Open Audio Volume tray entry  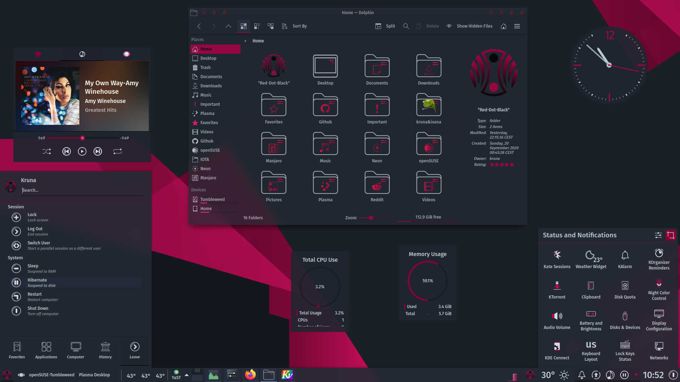point(557,320)
